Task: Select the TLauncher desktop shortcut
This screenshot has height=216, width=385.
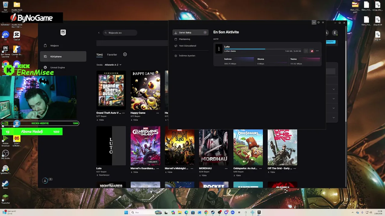Action: click(5, 199)
